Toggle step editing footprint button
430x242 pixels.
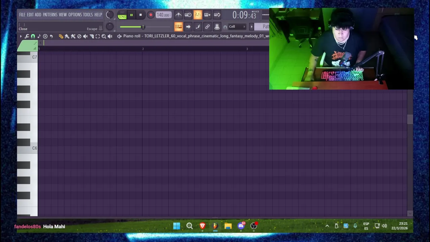pyautogui.click(x=198, y=27)
